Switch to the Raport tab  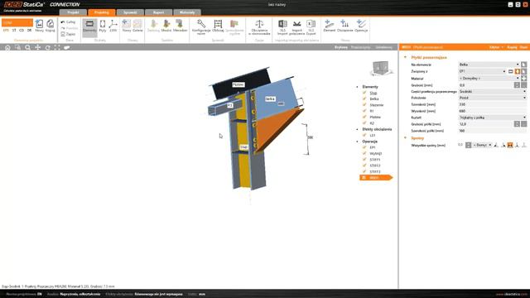[x=158, y=12]
